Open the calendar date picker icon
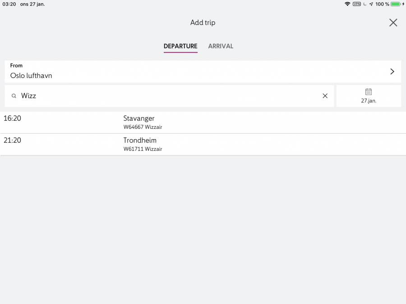 369,92
